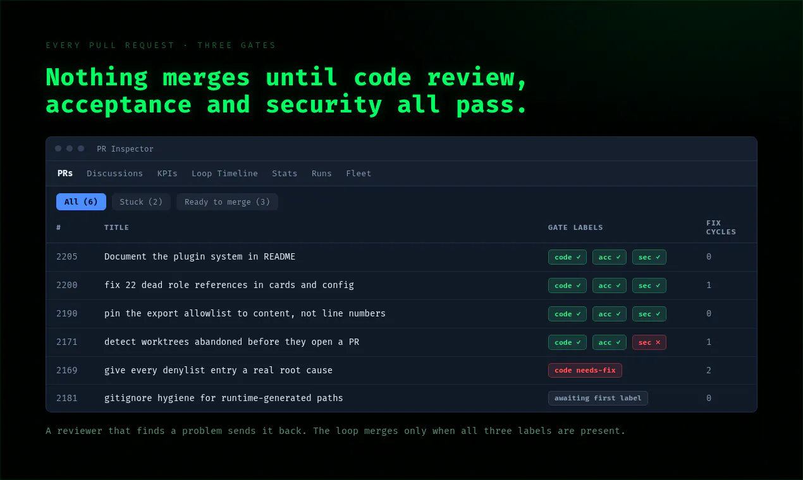Click fix cycles value for PR 2200
Screen dimensions: 803x480
[x=709, y=285]
